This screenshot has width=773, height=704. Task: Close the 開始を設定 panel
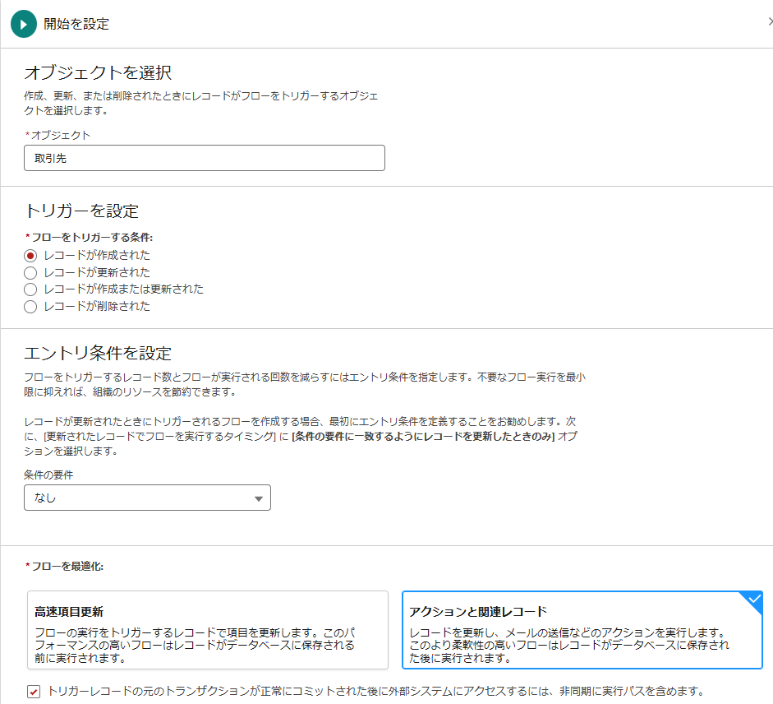tap(770, 21)
